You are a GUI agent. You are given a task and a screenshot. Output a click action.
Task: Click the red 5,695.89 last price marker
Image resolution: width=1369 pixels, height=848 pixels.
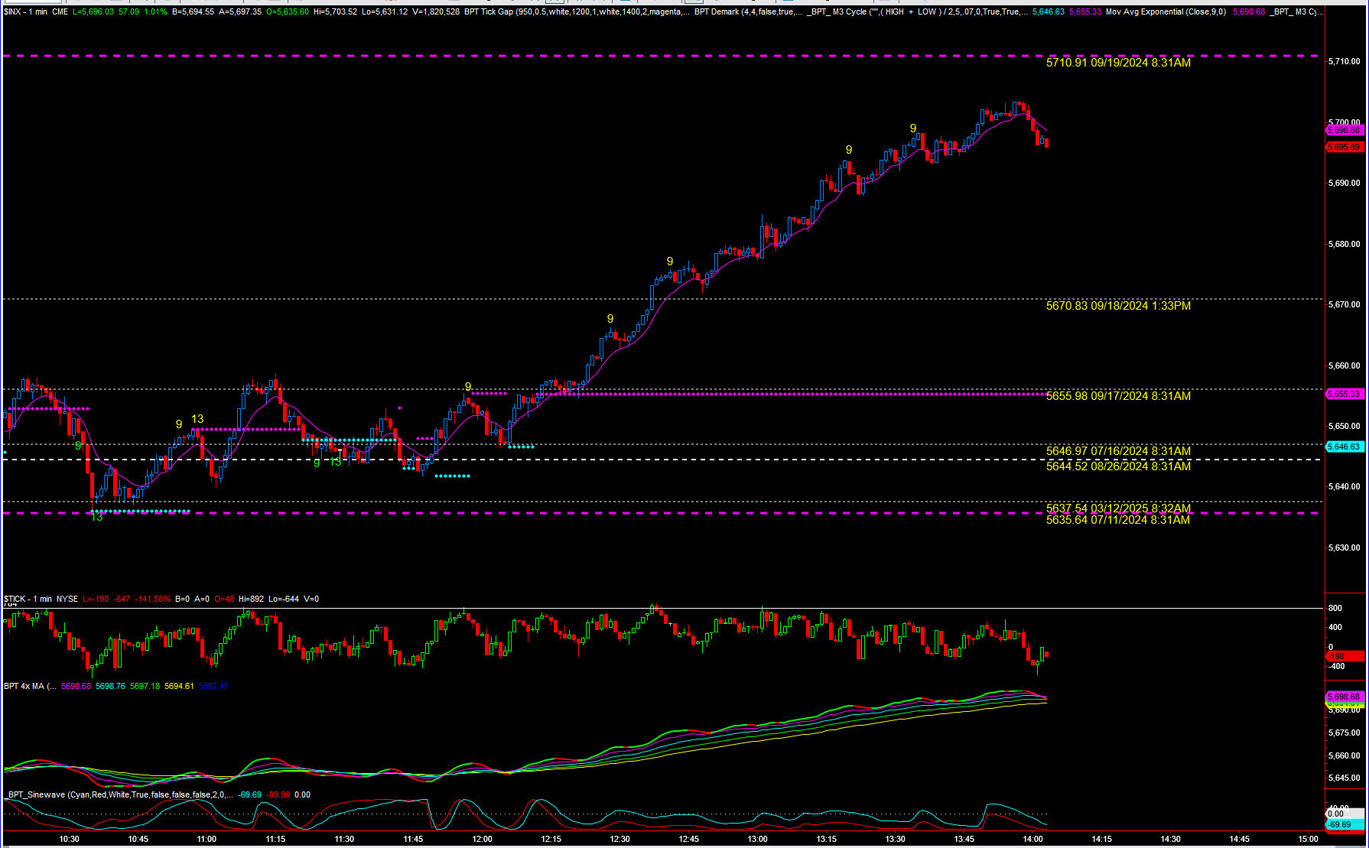(x=1344, y=147)
